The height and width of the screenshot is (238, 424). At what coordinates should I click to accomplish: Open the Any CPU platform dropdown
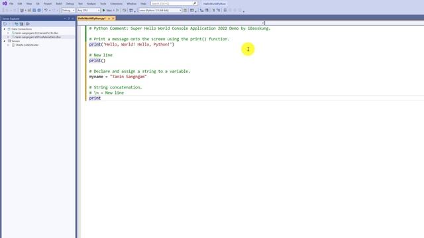point(88,11)
